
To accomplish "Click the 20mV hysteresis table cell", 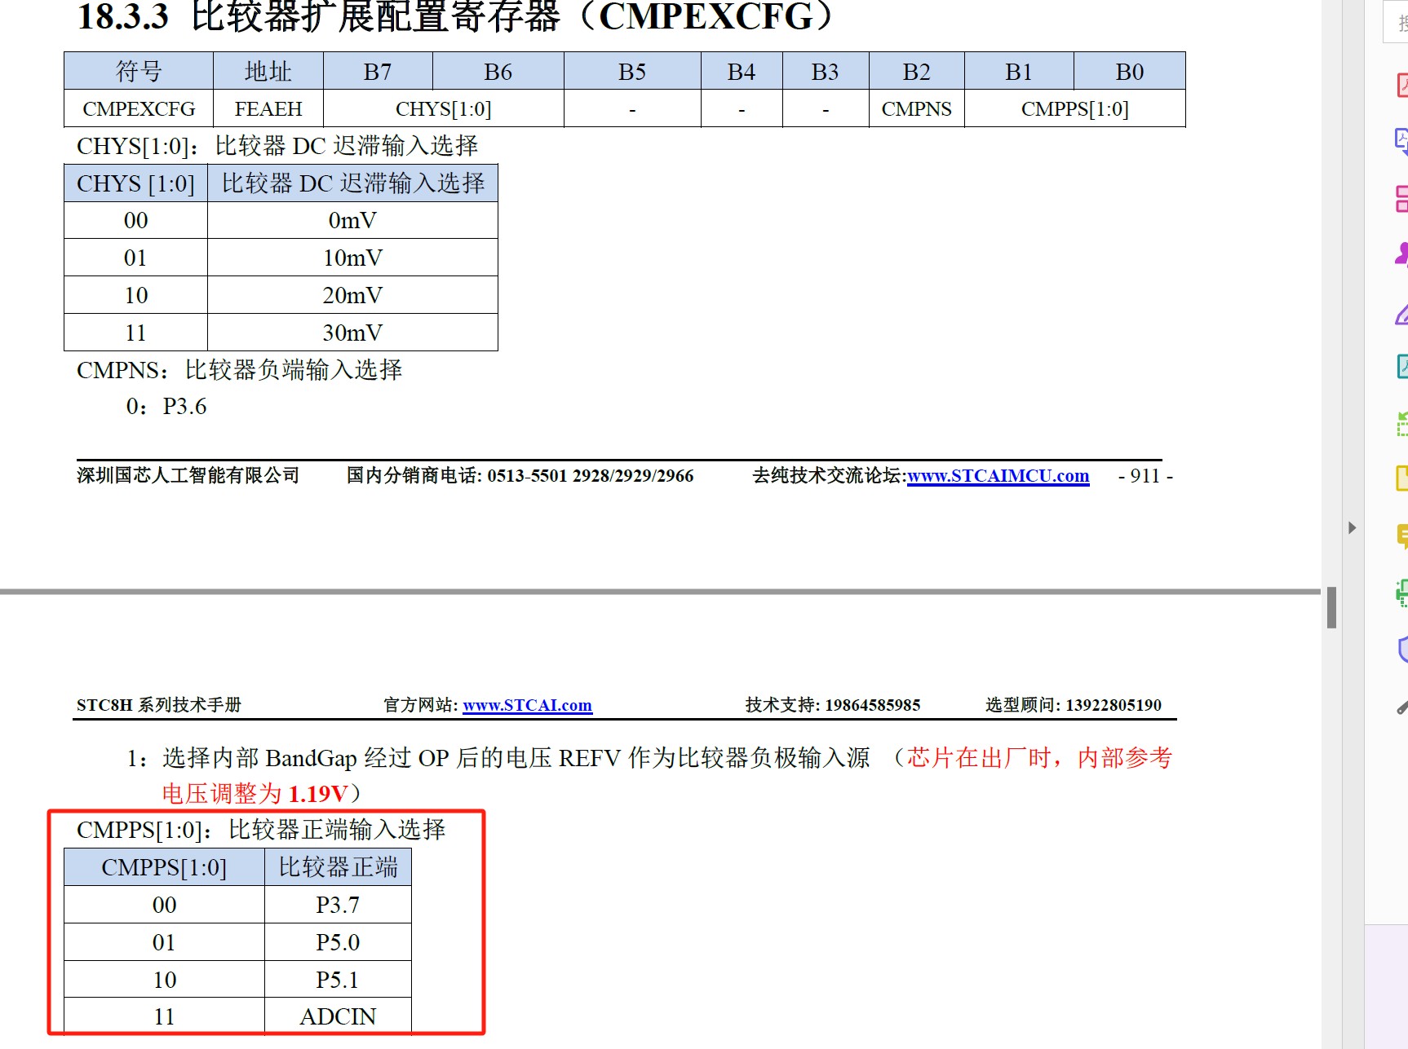I will (352, 295).
